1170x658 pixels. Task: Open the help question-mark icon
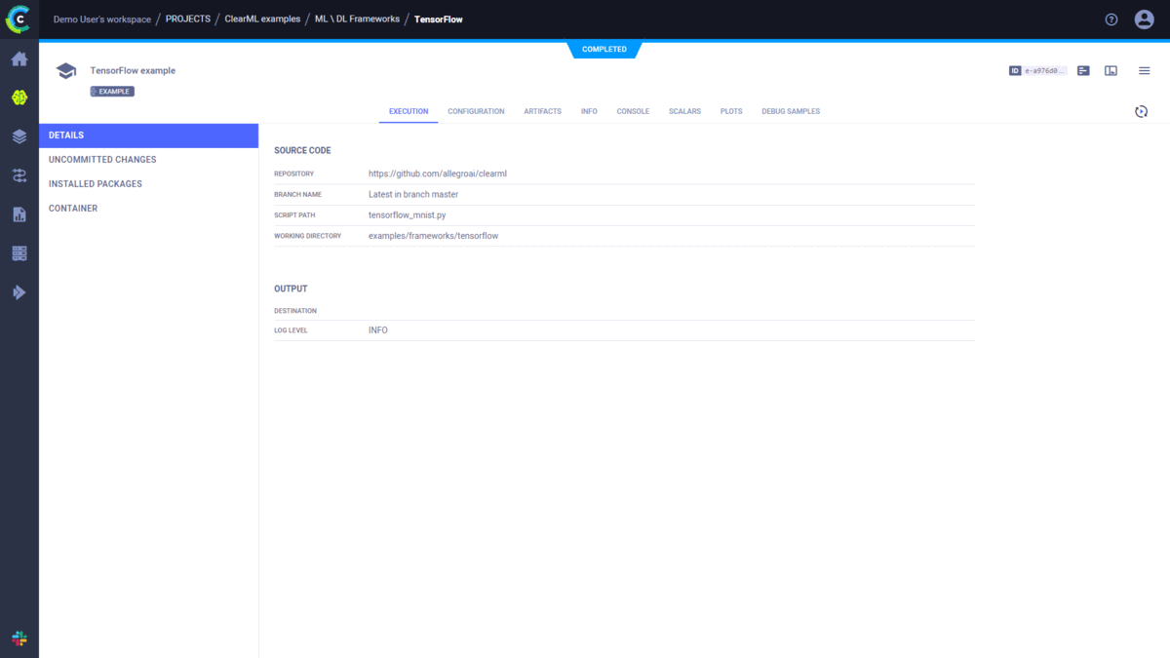(1111, 19)
